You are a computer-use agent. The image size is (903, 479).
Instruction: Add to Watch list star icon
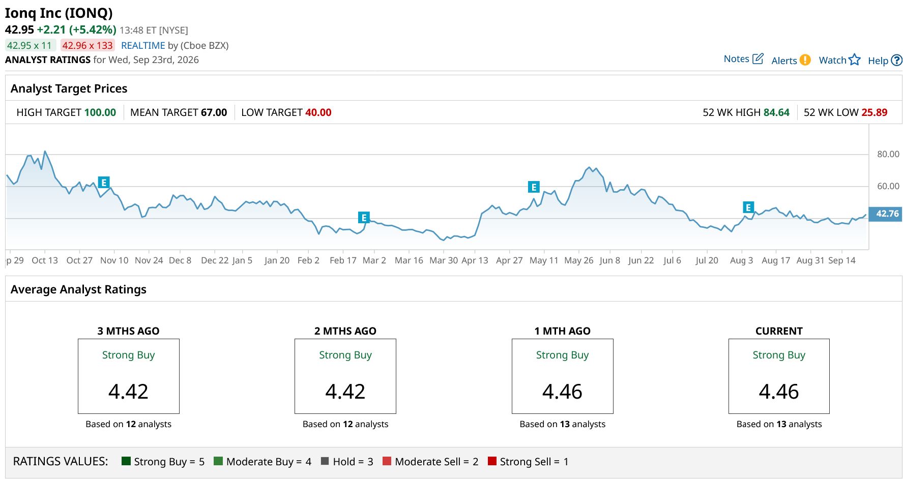(x=855, y=59)
